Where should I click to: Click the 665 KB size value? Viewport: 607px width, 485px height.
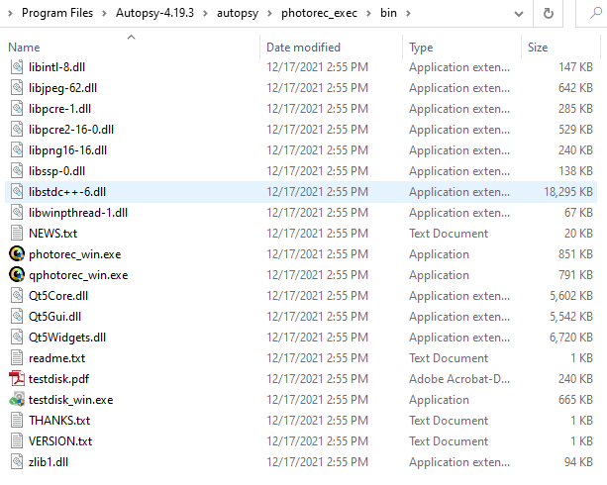pyautogui.click(x=575, y=400)
